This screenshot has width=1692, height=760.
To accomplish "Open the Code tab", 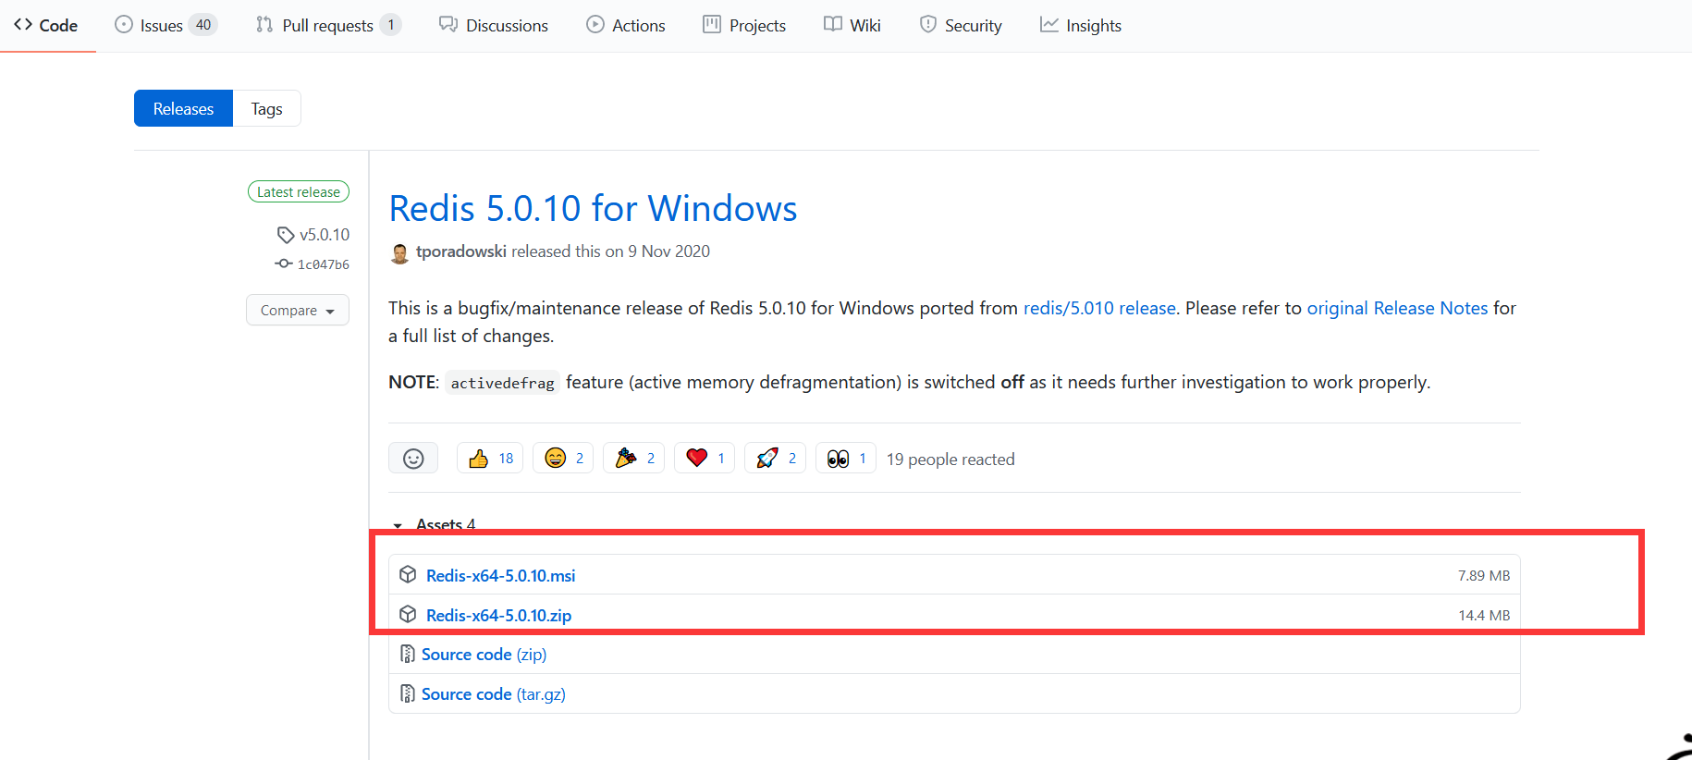I will (x=45, y=25).
